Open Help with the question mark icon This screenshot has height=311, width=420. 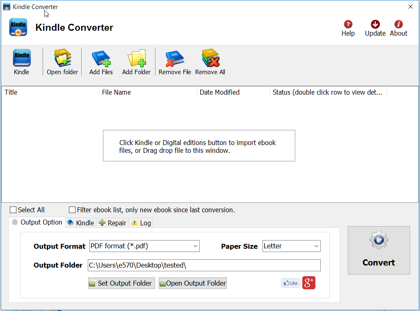[348, 24]
